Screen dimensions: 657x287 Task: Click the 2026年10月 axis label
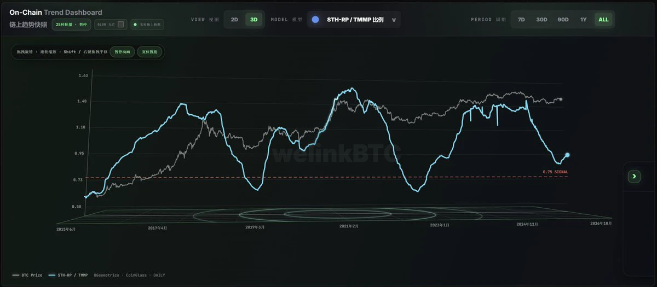(601, 223)
